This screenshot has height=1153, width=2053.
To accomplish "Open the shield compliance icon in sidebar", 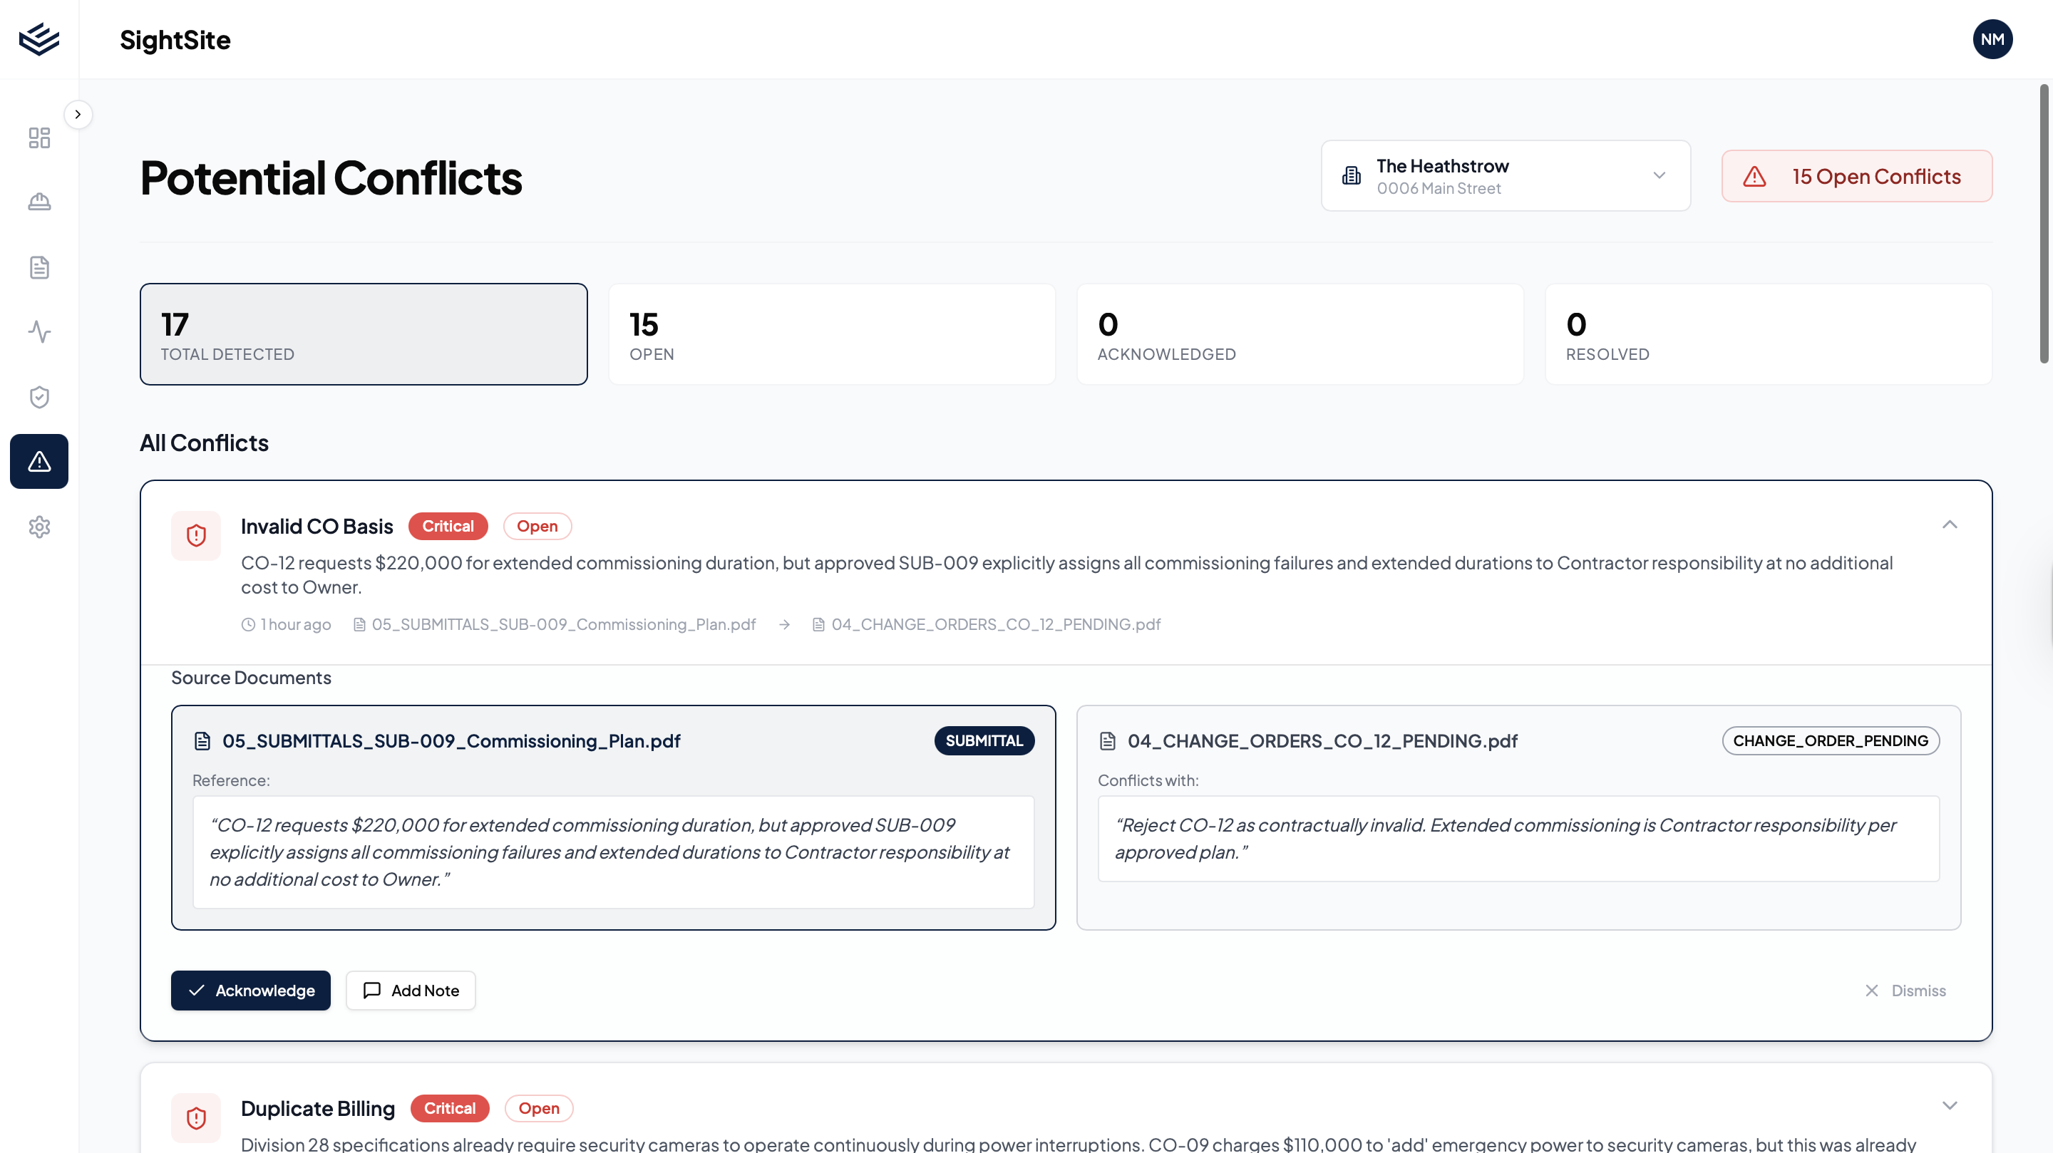I will point(38,396).
